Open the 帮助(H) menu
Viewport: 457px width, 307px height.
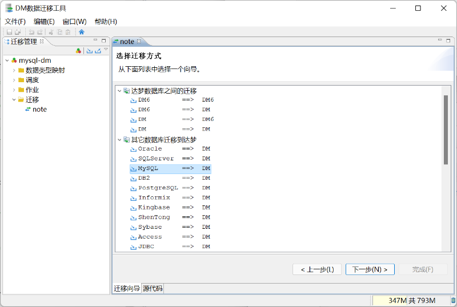click(106, 22)
